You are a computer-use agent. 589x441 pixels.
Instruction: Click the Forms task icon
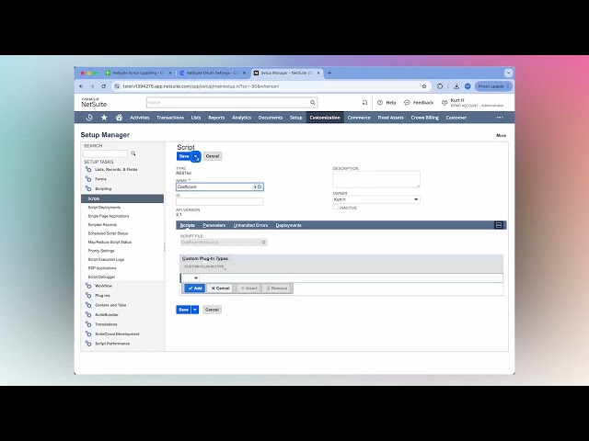pos(88,179)
